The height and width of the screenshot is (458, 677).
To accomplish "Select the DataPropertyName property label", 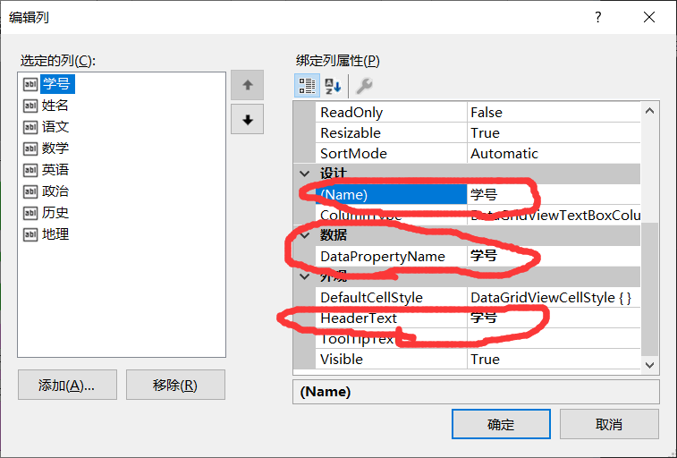I will 391,257.
